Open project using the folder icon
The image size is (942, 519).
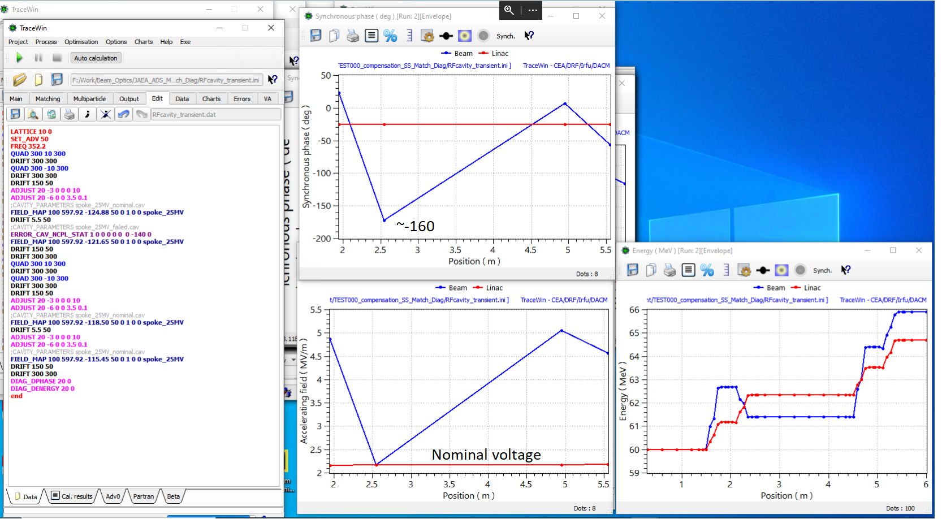click(20, 80)
